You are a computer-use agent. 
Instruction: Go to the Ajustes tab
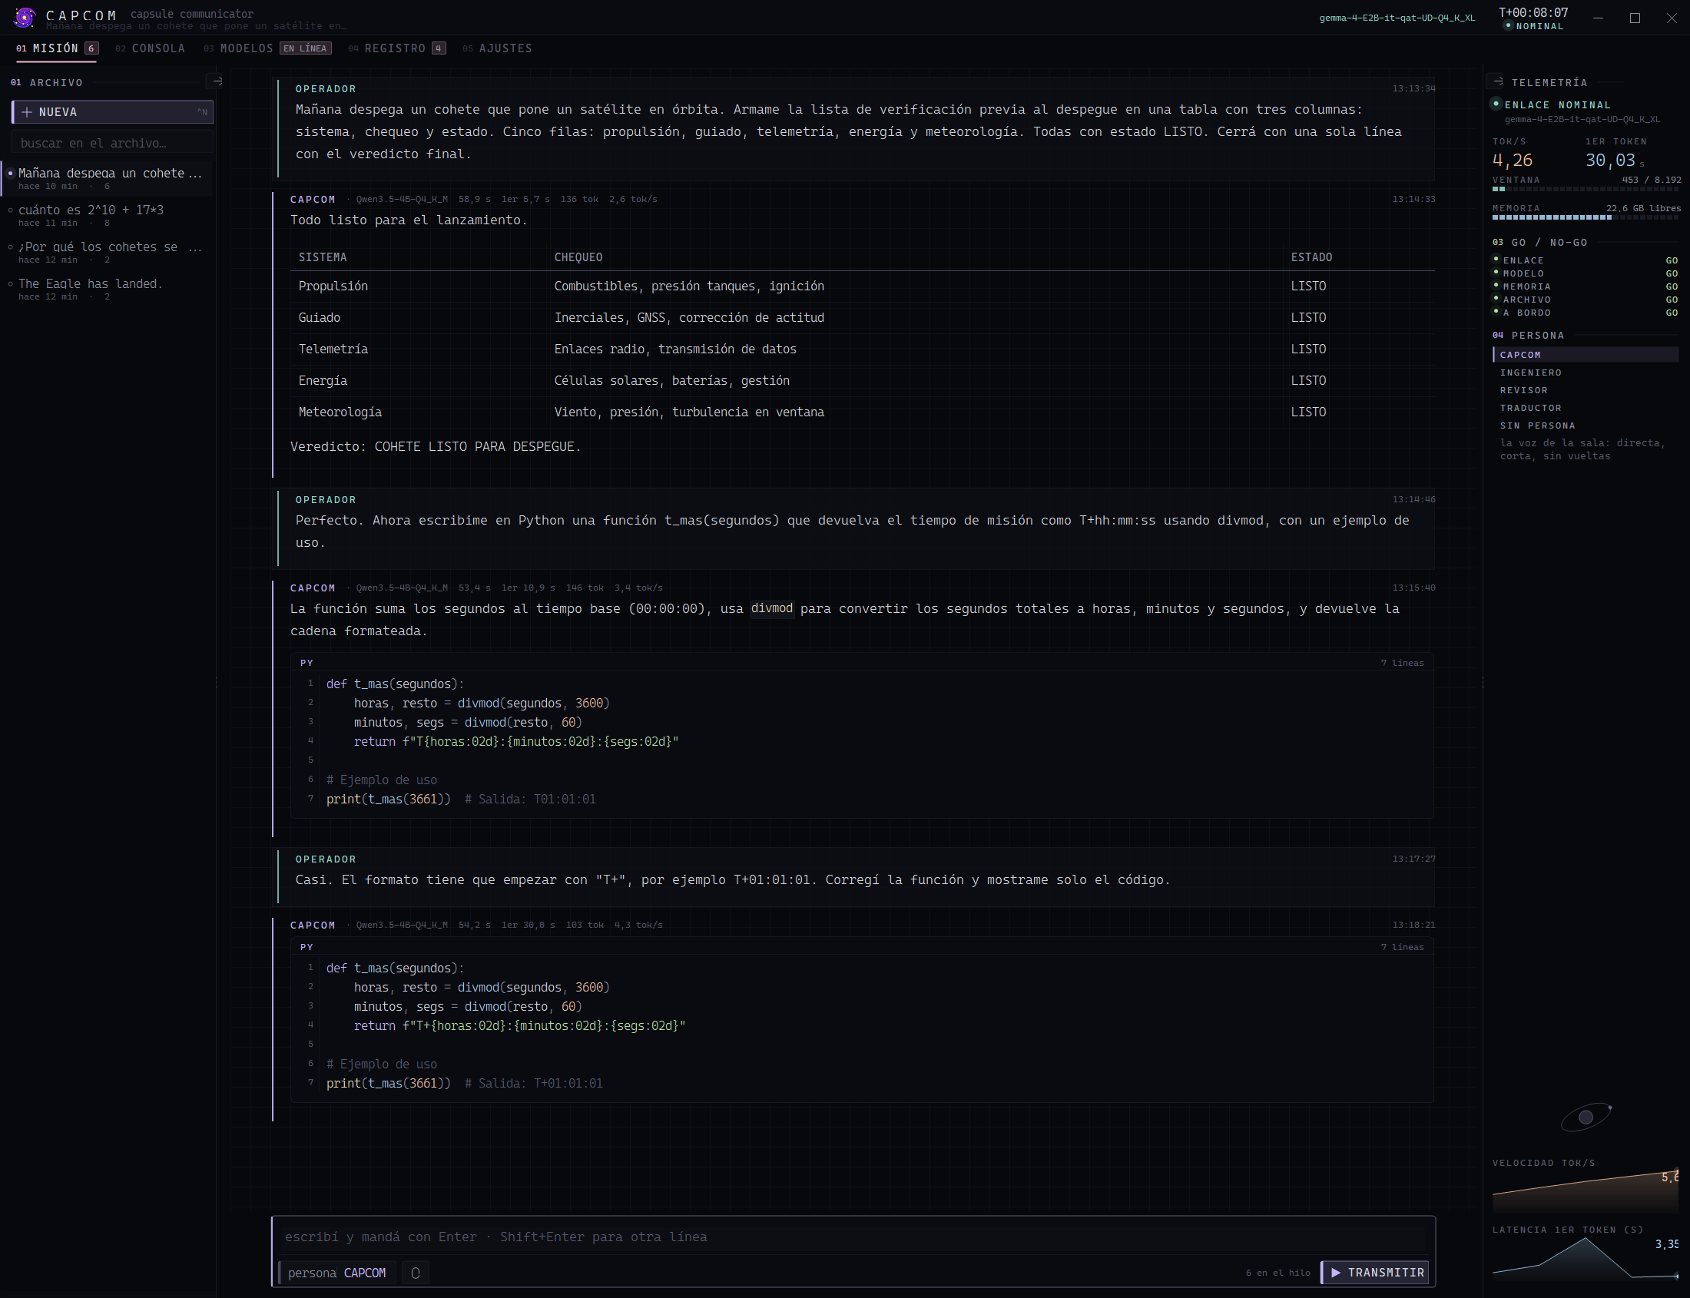pyautogui.click(x=497, y=48)
